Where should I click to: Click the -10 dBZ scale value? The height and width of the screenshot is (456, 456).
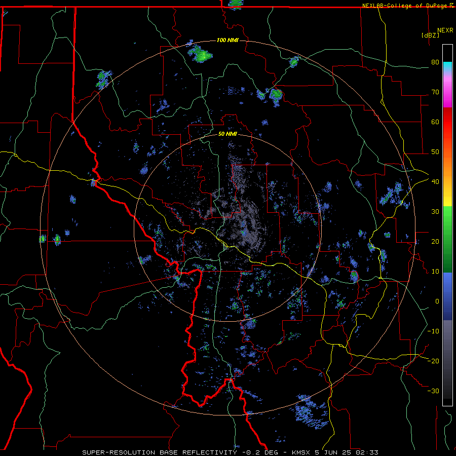pyautogui.click(x=433, y=331)
